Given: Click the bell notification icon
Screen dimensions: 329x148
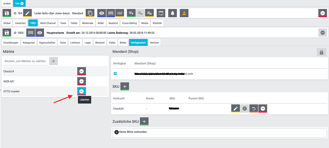Looking at the screenshot, I should pos(173,13).
